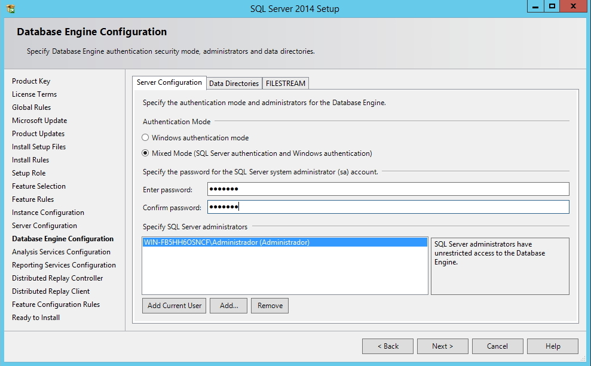This screenshot has width=591, height=366.
Task: Click Setup Role step in sidebar
Action: pyautogui.click(x=29, y=173)
